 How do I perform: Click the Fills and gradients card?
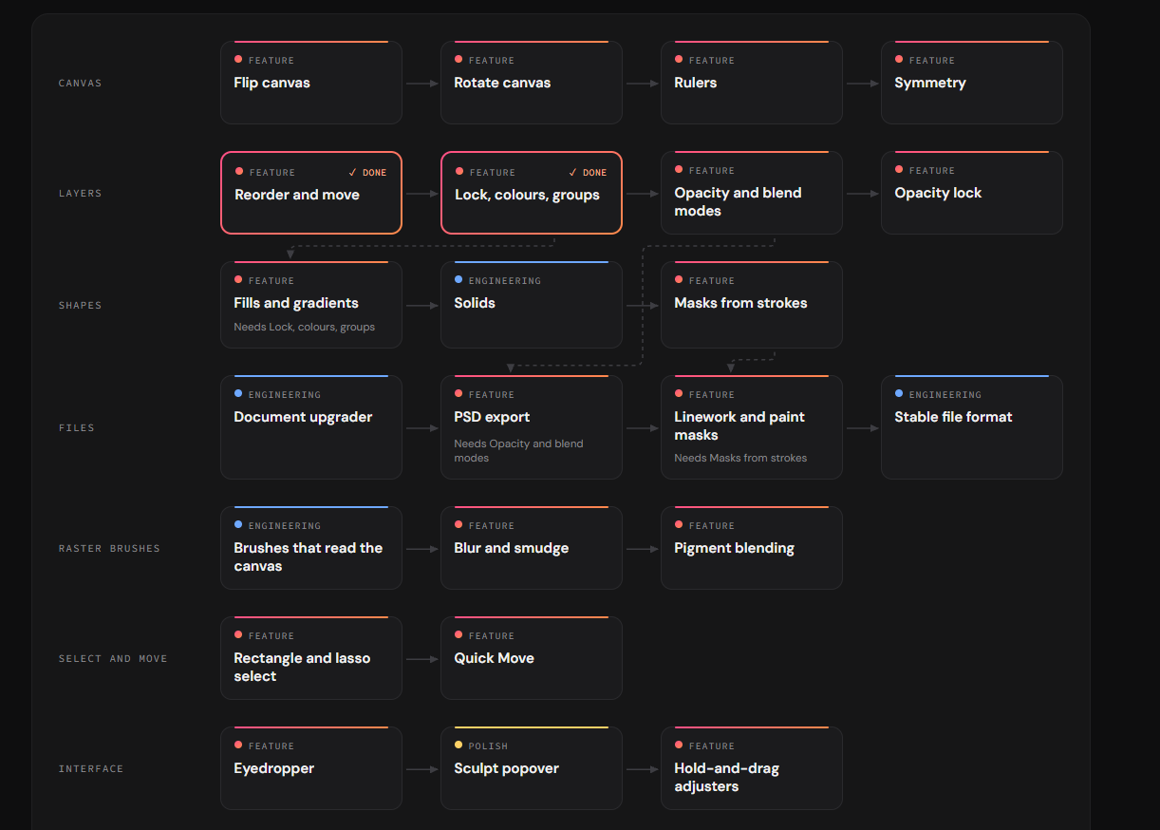pyautogui.click(x=311, y=305)
